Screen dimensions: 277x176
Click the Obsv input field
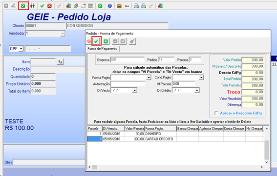tap(49, 162)
